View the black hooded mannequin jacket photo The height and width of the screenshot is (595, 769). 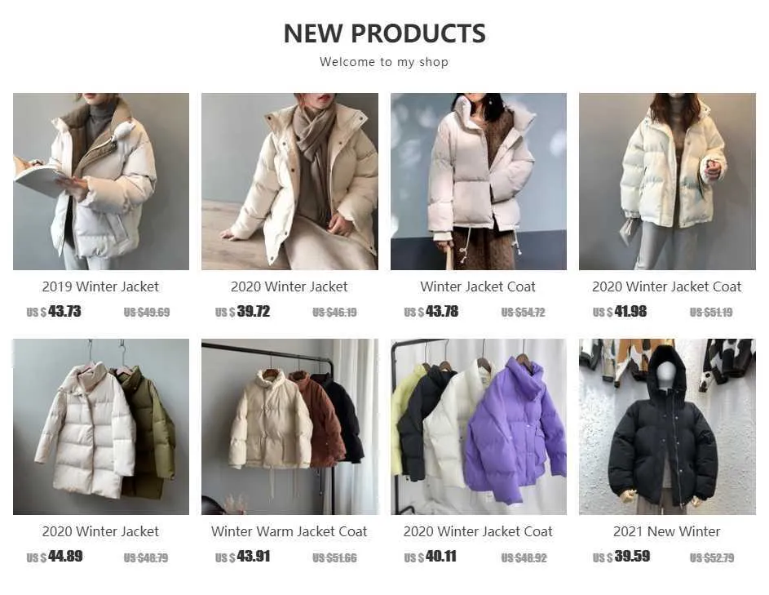pos(668,427)
